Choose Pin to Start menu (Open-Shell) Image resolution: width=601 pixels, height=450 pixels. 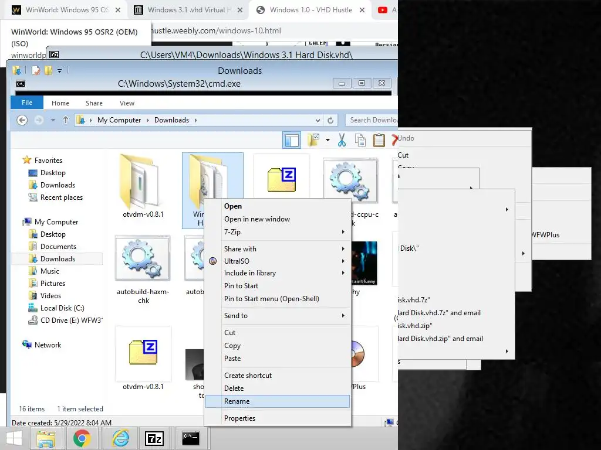click(x=278, y=299)
